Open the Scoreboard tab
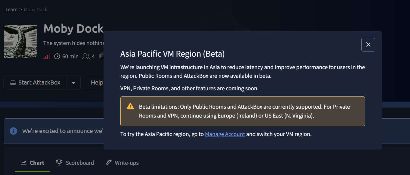Viewport: 410px width, 175px height. pos(75,163)
